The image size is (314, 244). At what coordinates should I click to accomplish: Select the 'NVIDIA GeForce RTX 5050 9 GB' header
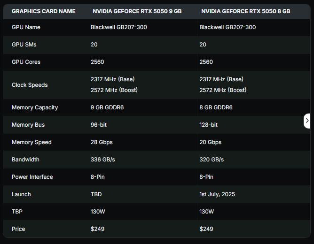tap(137, 11)
